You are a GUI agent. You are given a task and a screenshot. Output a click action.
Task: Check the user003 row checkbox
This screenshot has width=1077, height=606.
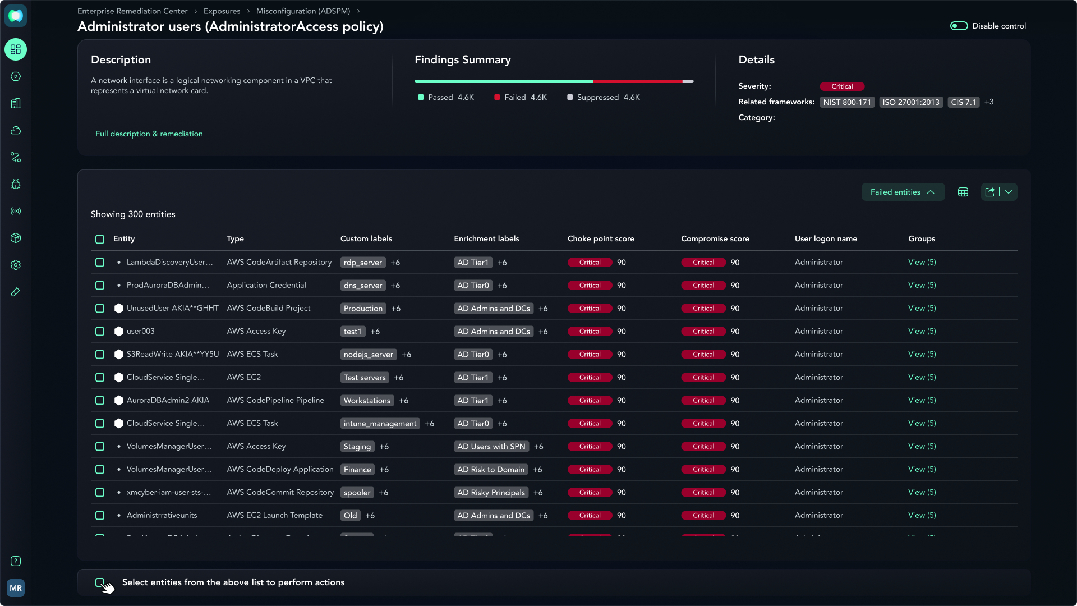tap(100, 331)
